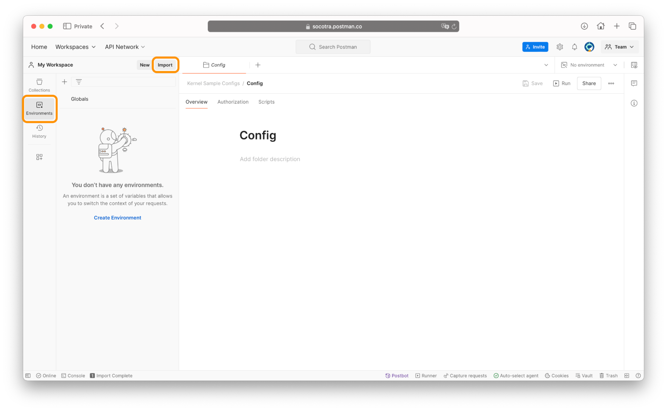
Task: Open the notifications bell icon
Action: (574, 47)
